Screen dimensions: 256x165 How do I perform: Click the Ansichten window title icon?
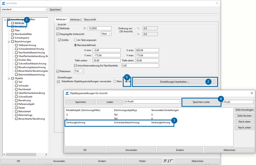(4, 2)
